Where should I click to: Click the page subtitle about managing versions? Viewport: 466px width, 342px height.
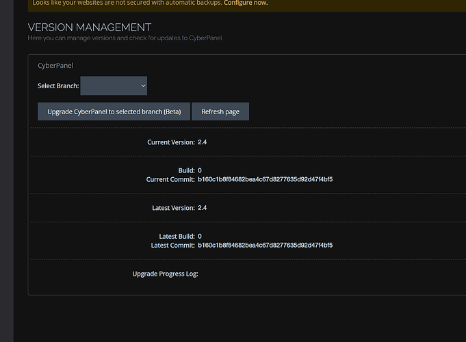pos(125,38)
